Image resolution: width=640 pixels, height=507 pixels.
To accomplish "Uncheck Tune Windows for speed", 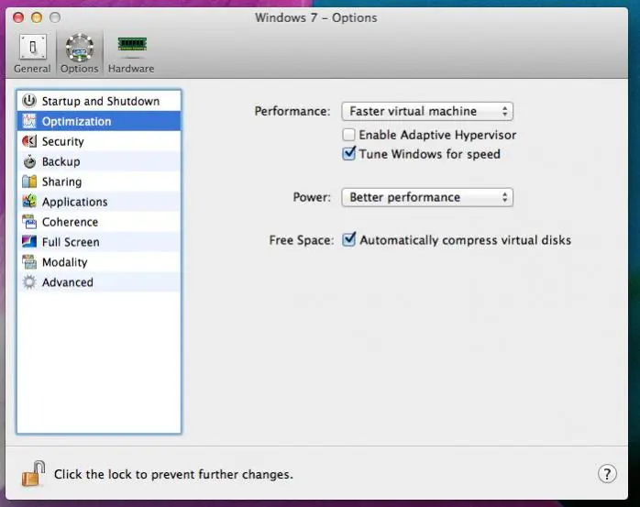I will pos(348,154).
